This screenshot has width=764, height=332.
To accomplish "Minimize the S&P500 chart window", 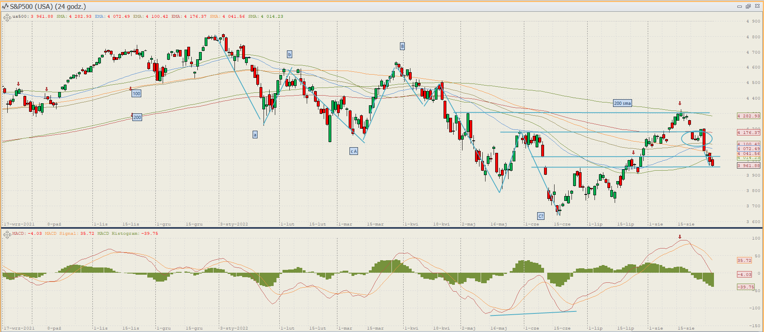I will 739,6.
